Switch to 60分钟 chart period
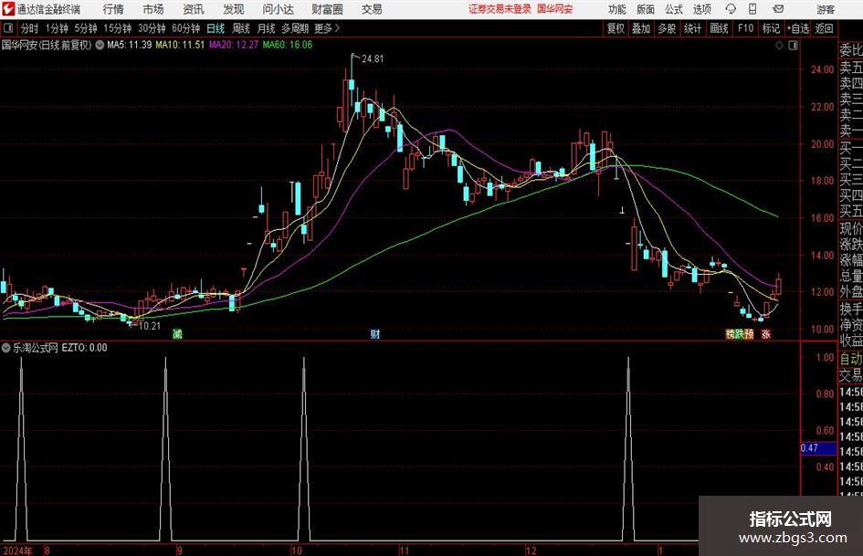 point(185,28)
